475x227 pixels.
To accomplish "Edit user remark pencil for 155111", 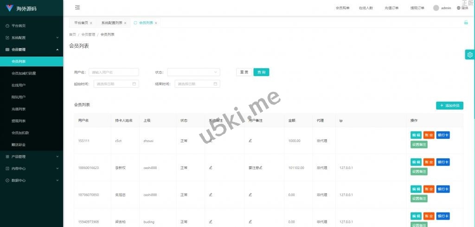I will (250, 141).
